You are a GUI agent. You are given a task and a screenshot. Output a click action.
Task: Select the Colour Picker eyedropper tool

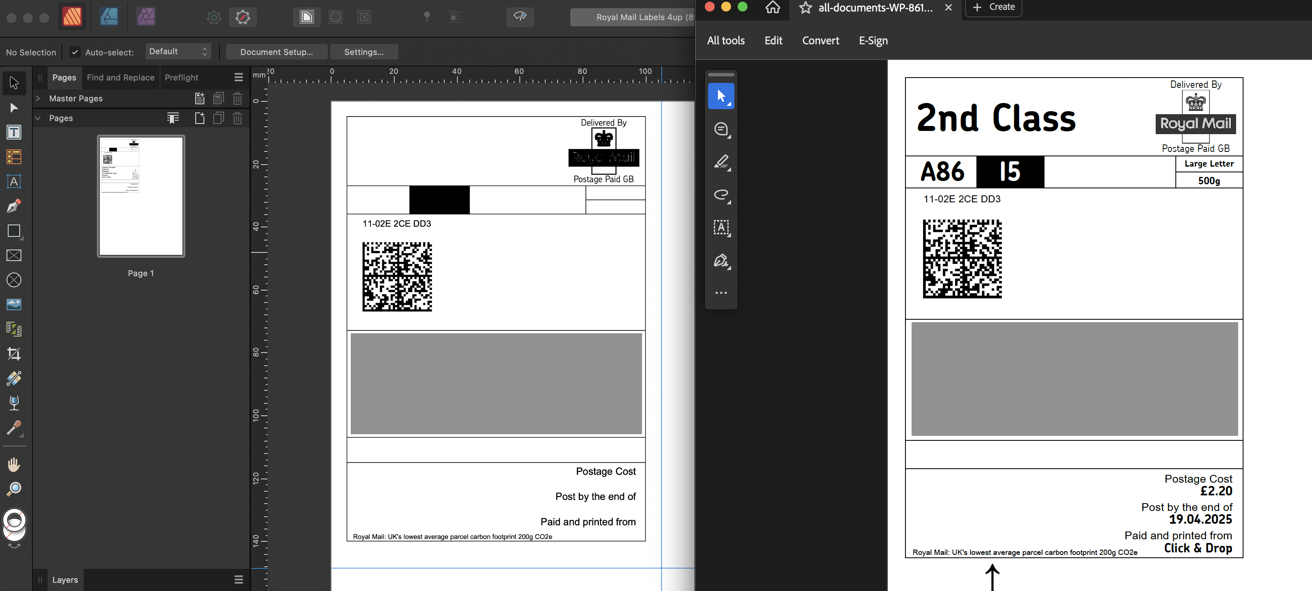tap(14, 428)
